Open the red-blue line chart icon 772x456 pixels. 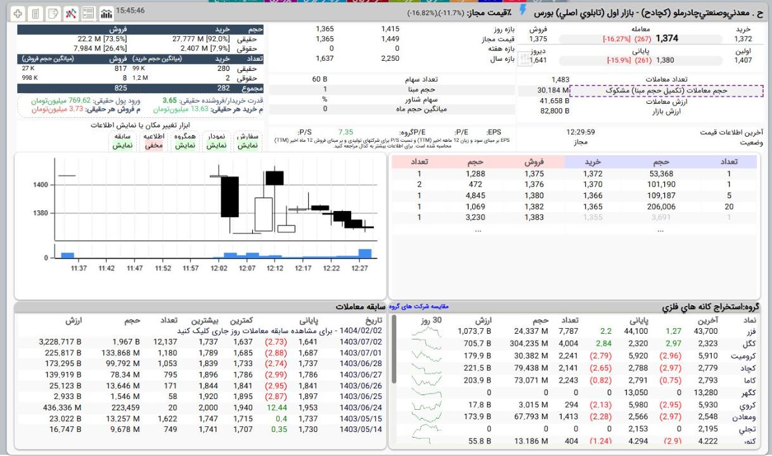71,13
